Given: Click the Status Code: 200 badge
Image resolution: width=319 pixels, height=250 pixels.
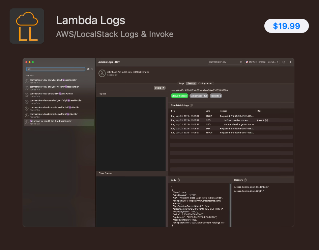Looking at the screenshot, I should (x=199, y=96).
